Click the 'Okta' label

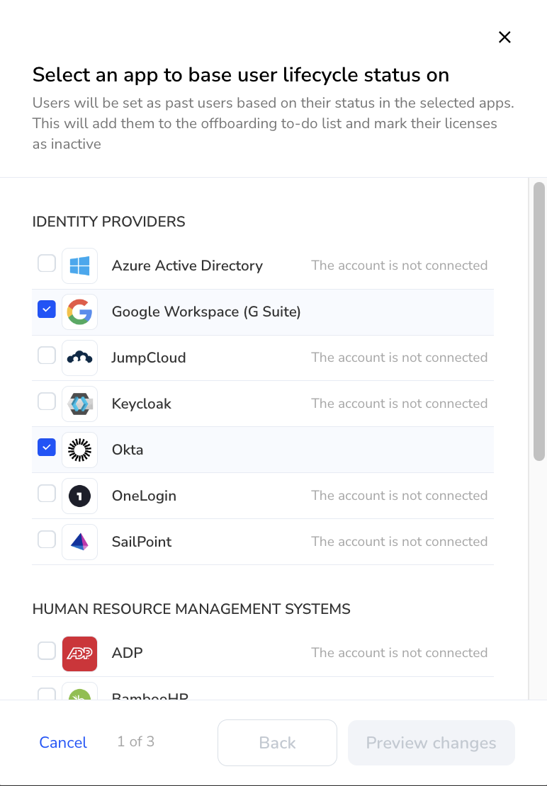click(x=128, y=450)
